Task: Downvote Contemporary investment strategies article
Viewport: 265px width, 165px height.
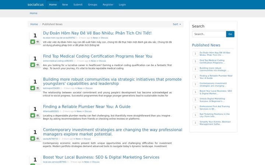Action: (38, 138)
